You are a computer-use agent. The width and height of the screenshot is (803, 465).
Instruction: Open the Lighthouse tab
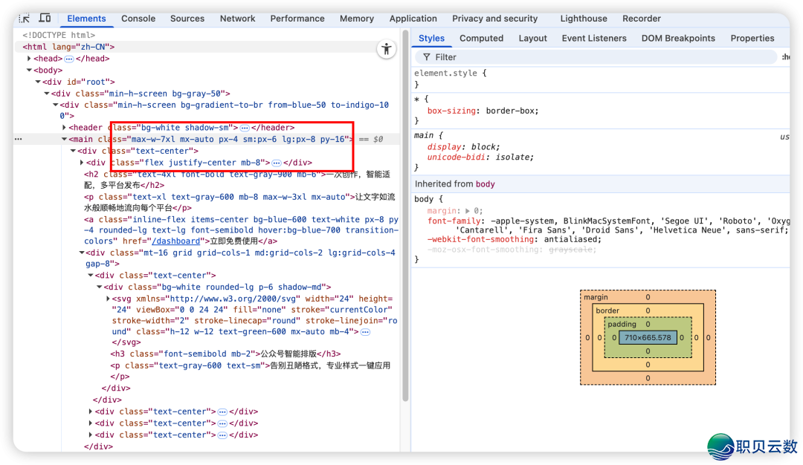point(584,19)
